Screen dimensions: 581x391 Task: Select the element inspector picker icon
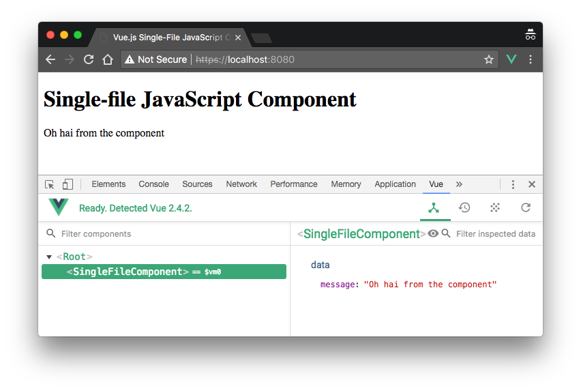[50, 184]
